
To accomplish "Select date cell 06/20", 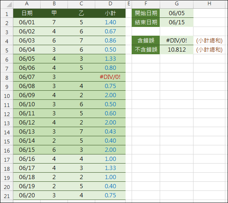I will coord(27,195).
